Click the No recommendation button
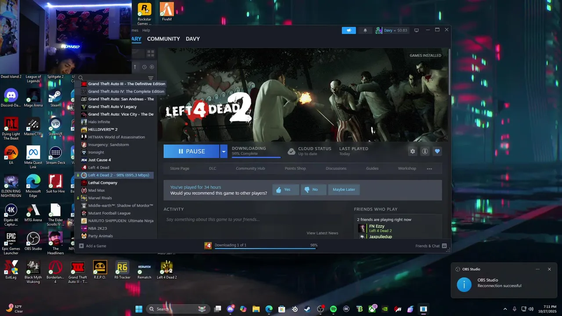This screenshot has width=562, height=316. point(313,190)
